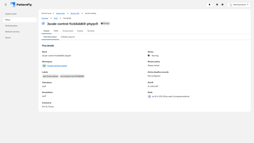Switch to the YAML tab
Viewport: 254px width, 143px height.
[56, 31]
